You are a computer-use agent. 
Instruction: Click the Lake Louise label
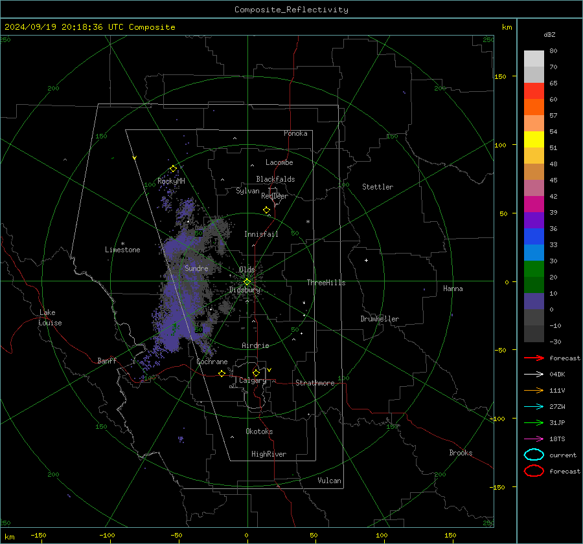tap(50, 318)
